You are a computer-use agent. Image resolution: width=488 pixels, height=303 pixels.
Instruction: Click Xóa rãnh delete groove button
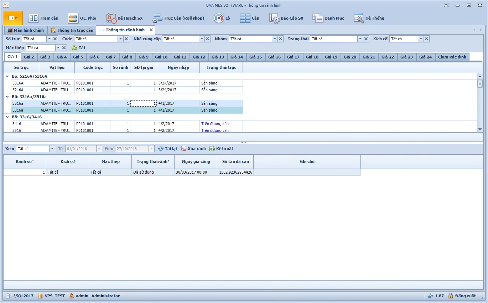193,149
